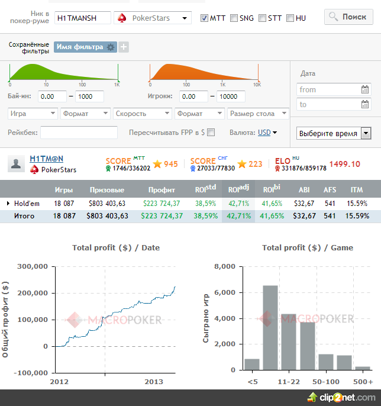Open the Скорость dropdown
The height and width of the screenshot is (406, 381).
143,114
